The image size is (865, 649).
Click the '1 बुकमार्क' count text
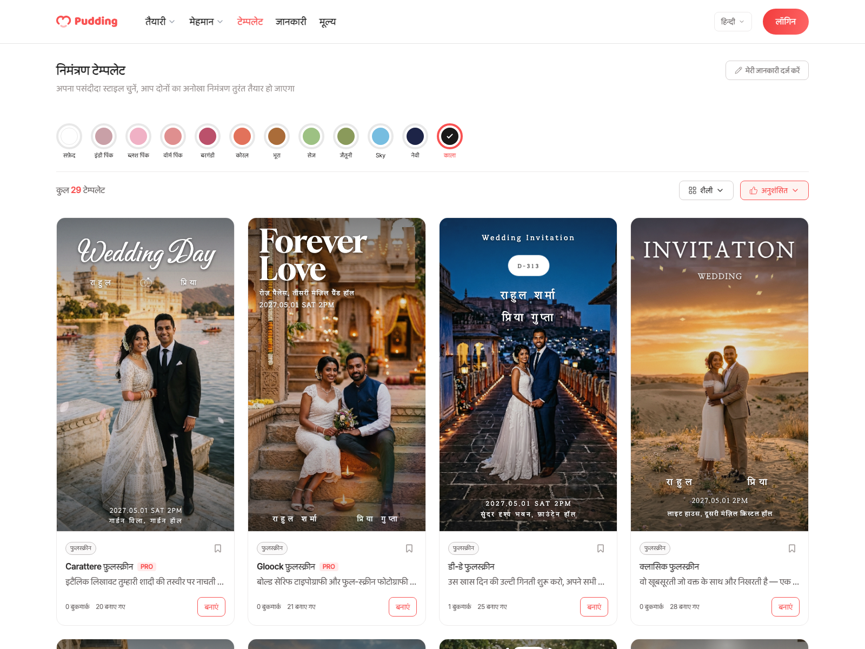tap(460, 607)
